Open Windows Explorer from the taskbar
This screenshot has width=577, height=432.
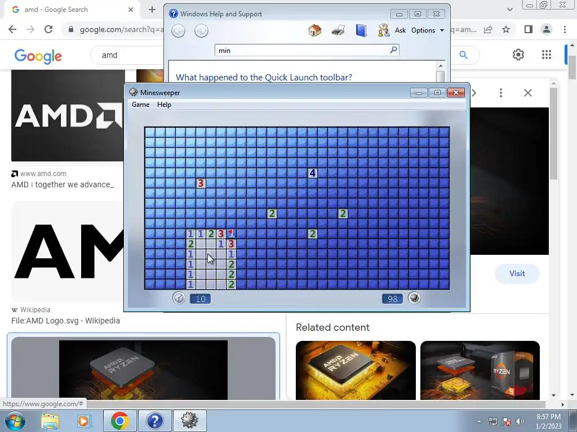50,421
